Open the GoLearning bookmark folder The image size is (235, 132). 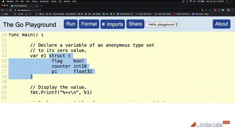pos(59,14)
